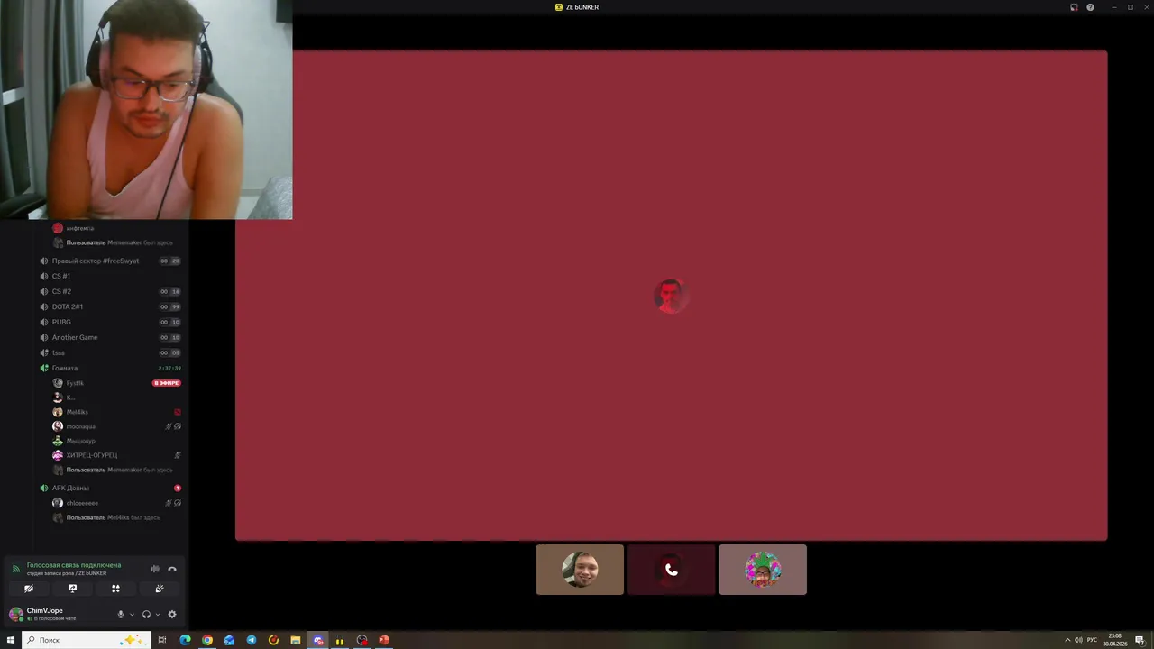Image resolution: width=1154 pixels, height=649 pixels.
Task: Click the 2:37:39 call timer
Action: [169, 368]
